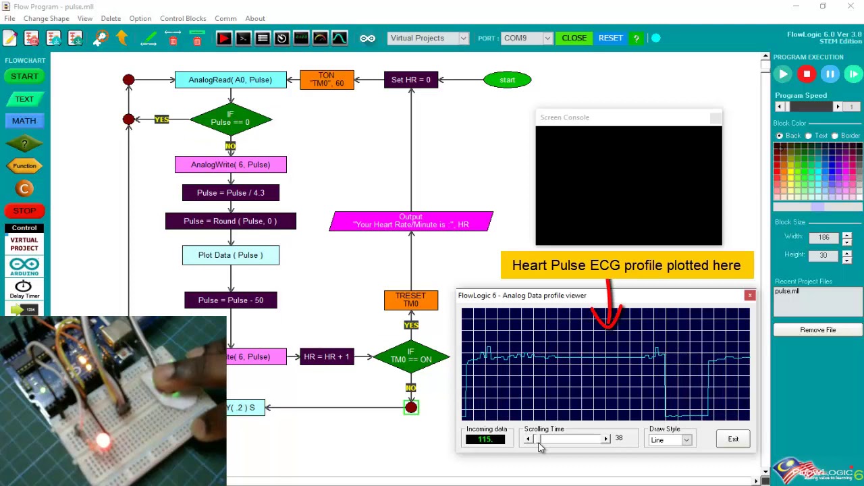Click the block Width input field
The height and width of the screenshot is (486, 864).
(x=823, y=238)
